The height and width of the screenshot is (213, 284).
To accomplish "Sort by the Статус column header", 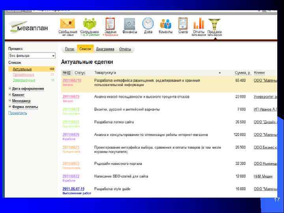I will (80, 73).
